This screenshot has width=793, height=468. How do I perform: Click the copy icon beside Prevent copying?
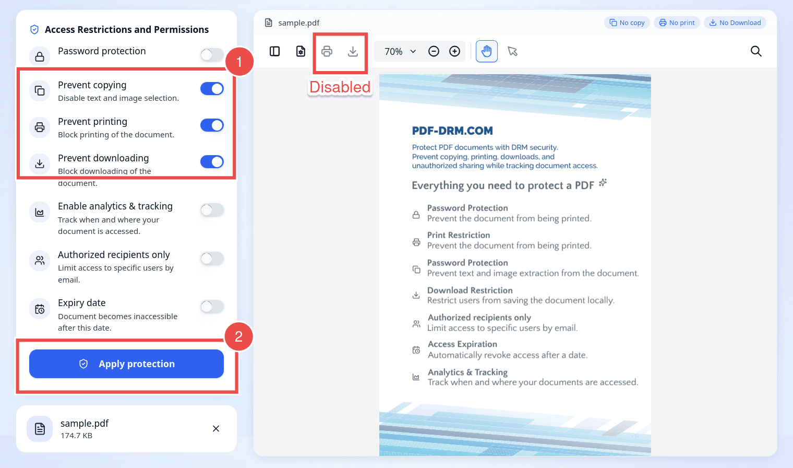tap(40, 91)
